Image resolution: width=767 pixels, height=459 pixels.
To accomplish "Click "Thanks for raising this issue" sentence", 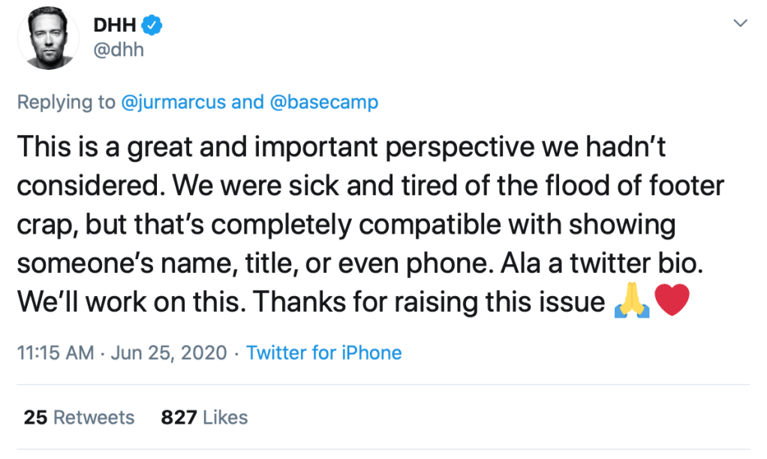I will click(429, 302).
